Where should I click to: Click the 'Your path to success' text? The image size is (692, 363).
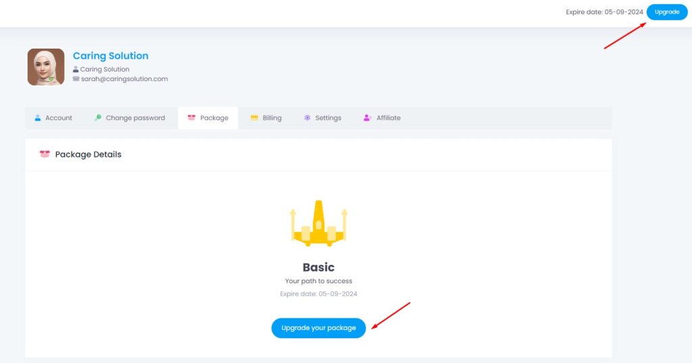318,281
